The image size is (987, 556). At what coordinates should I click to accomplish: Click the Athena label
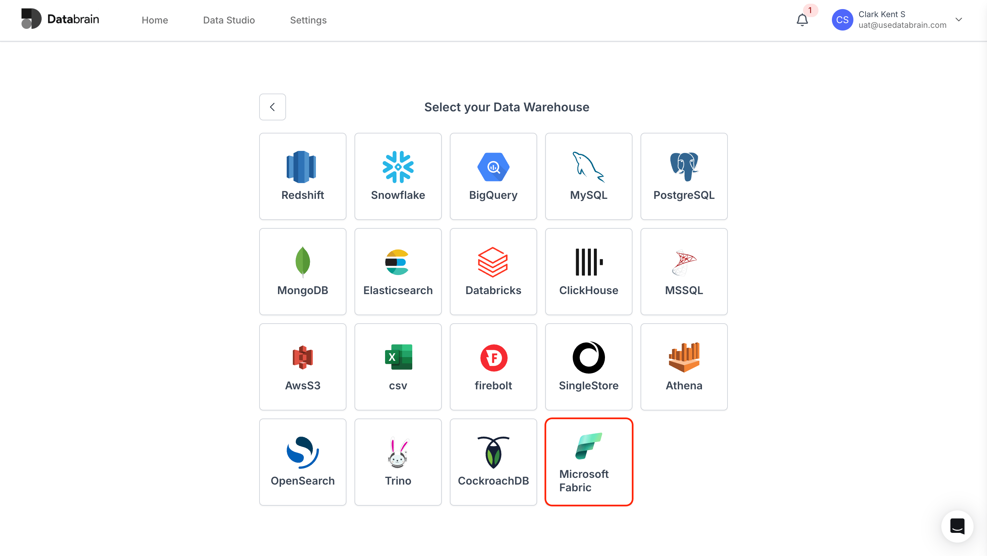[x=684, y=386]
